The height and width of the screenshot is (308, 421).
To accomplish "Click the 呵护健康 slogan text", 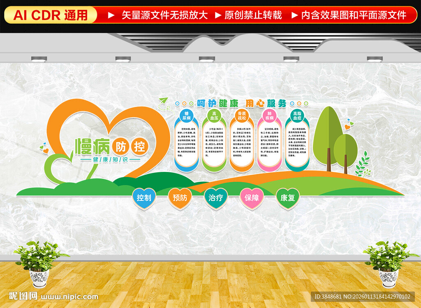I will click(218, 103).
